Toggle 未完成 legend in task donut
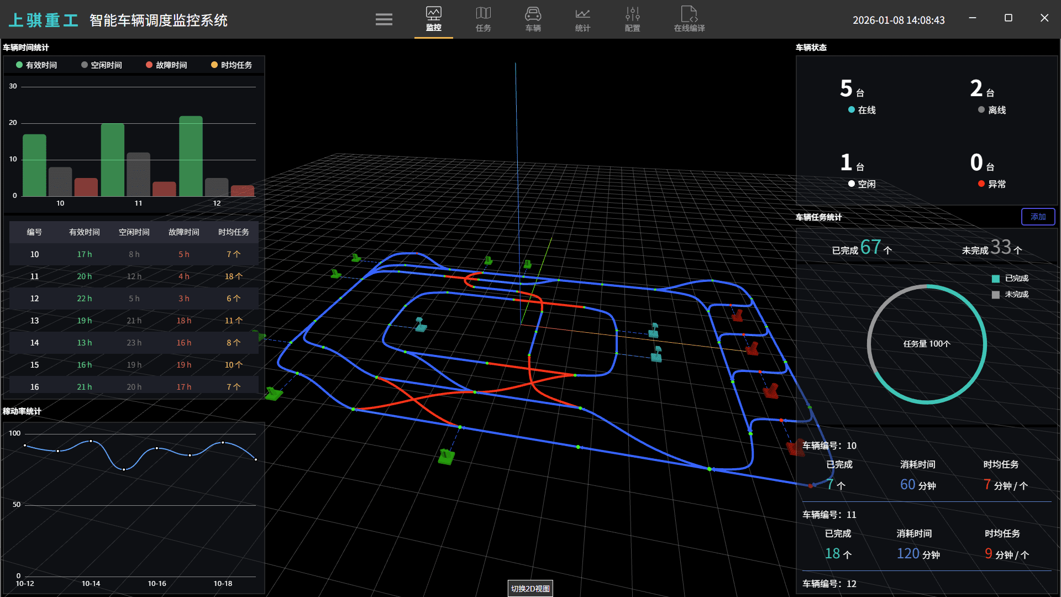 (x=1010, y=295)
